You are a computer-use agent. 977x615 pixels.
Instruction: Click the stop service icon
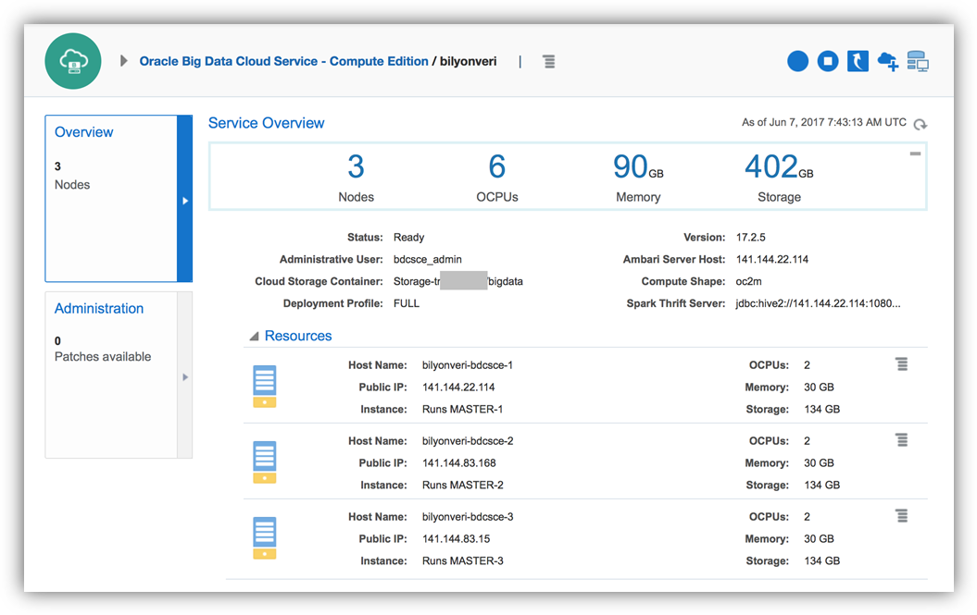click(x=828, y=61)
